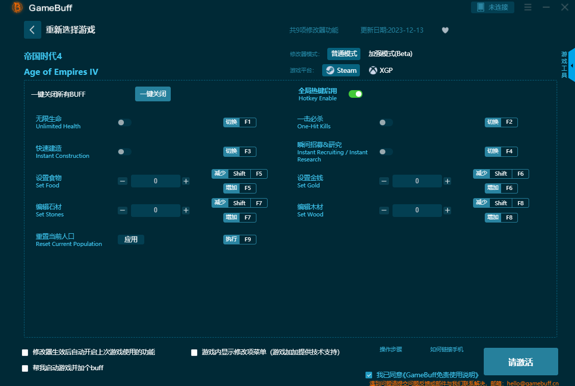Click the GameBuff logo icon

coord(17,8)
